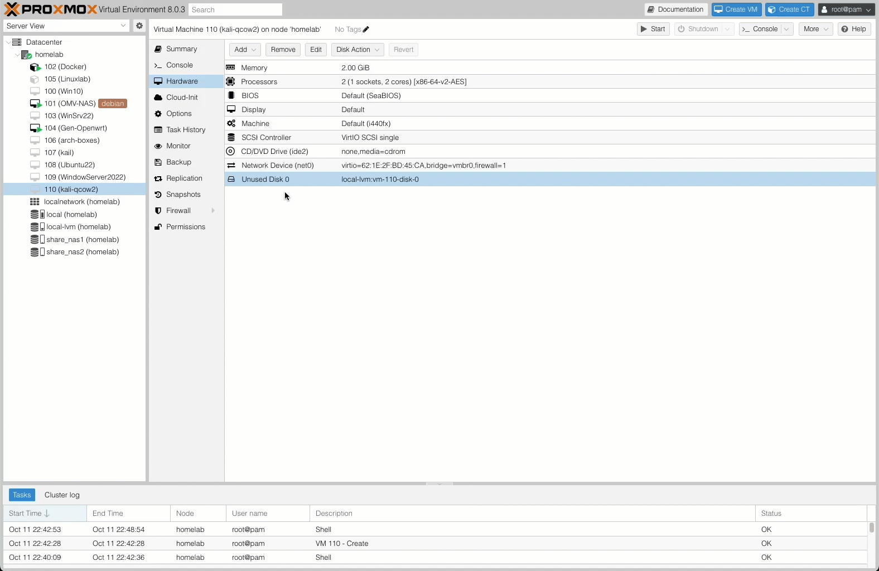Open the Backup section
The height and width of the screenshot is (571, 879).
click(x=186, y=162)
